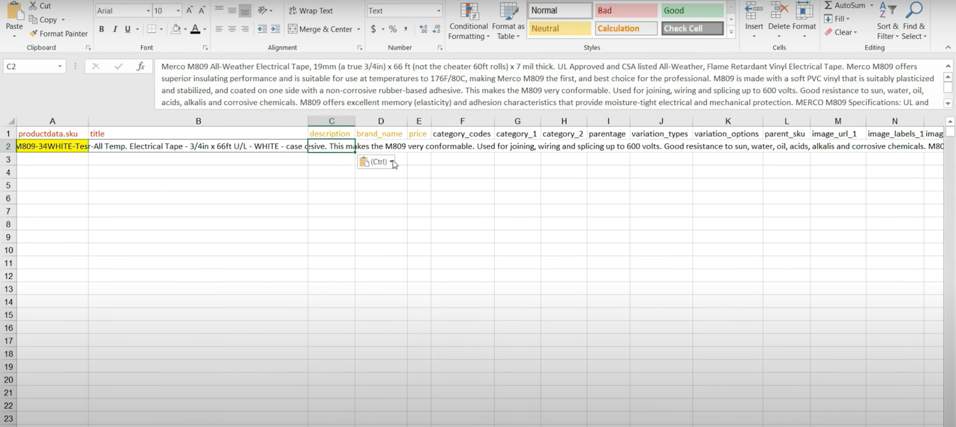Increase decimal places
Viewport: 956px width, 427px height.
pyautogui.click(x=423, y=29)
